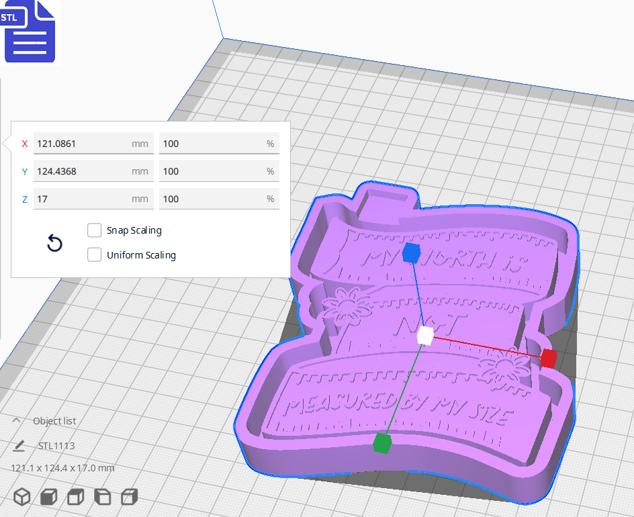Edit the Z height field showing 17
Screen dimensions: 634x517
(x=93, y=198)
